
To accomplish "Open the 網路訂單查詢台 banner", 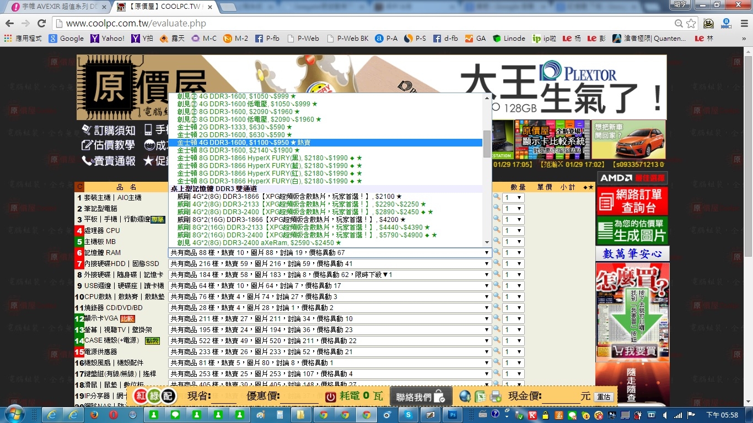I will (632, 200).
